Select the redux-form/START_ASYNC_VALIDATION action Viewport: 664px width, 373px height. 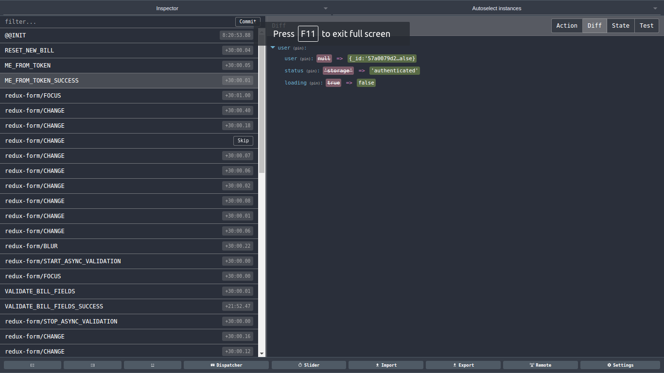[x=129, y=261]
